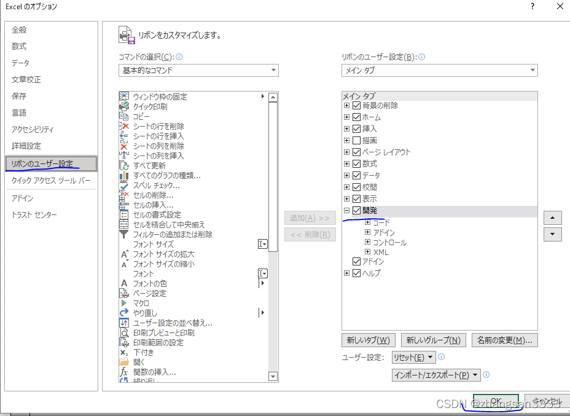Viewport: 570px width, 416px height.
Task: Open the トラスト センター category
Action: click(34, 214)
